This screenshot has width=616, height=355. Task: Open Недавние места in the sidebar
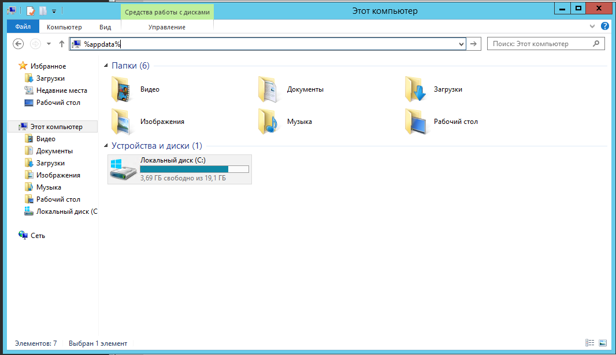62,90
